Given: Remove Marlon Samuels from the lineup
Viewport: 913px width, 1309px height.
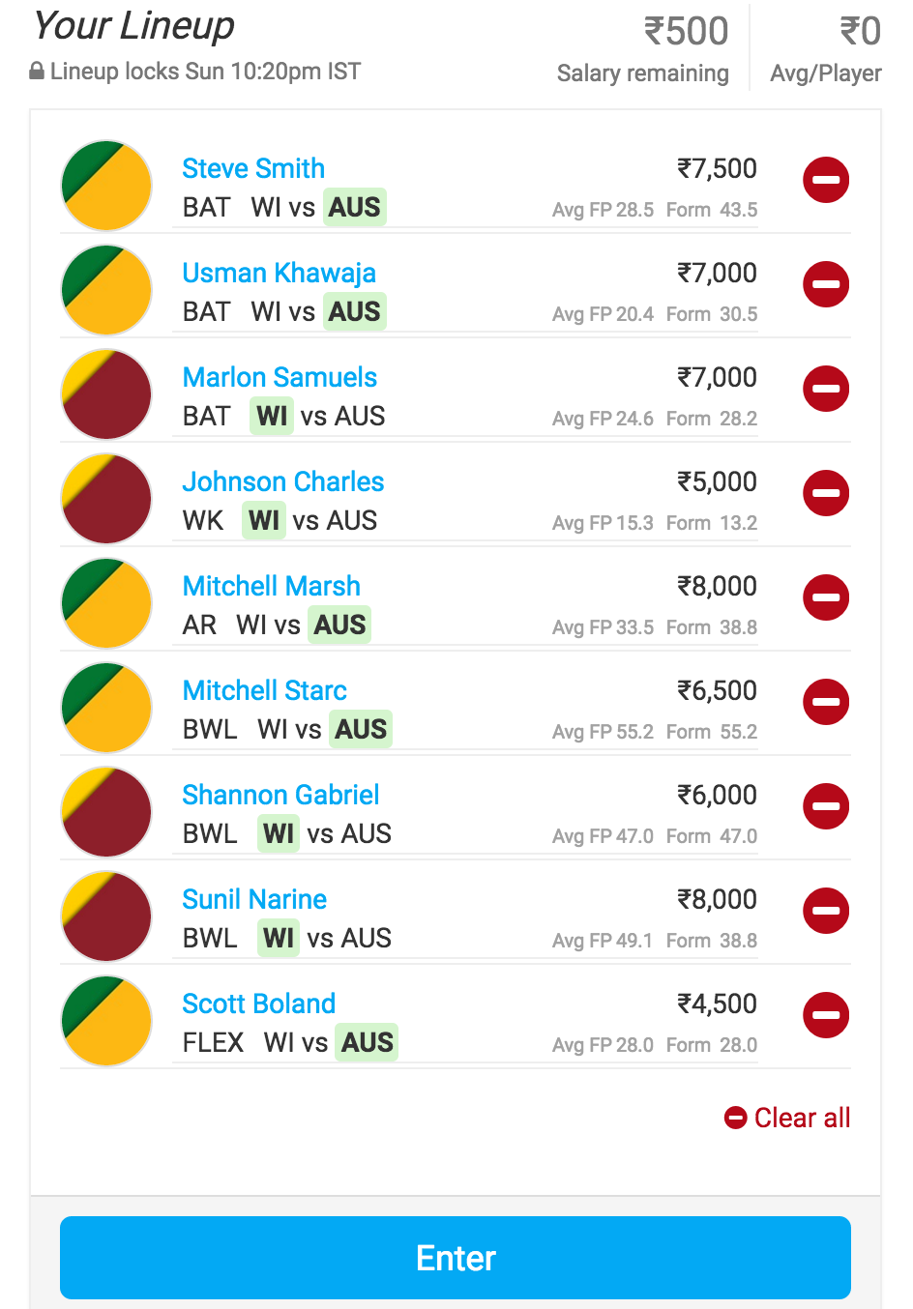Looking at the screenshot, I should click(826, 389).
